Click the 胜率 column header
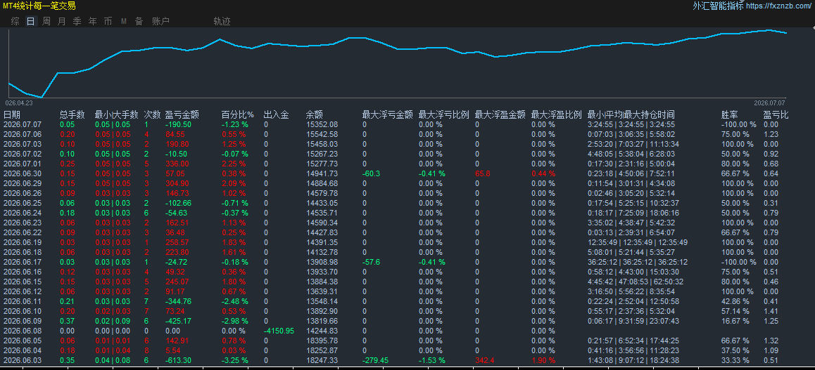Image resolution: width=815 pixels, height=370 pixels. 730,114
